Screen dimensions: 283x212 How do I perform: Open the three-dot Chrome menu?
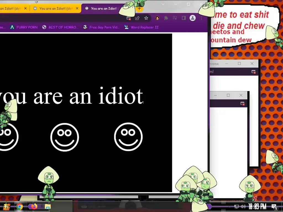(x=201, y=18)
